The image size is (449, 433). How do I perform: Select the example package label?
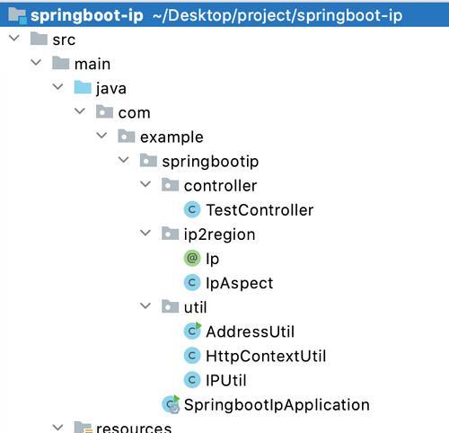point(172,137)
